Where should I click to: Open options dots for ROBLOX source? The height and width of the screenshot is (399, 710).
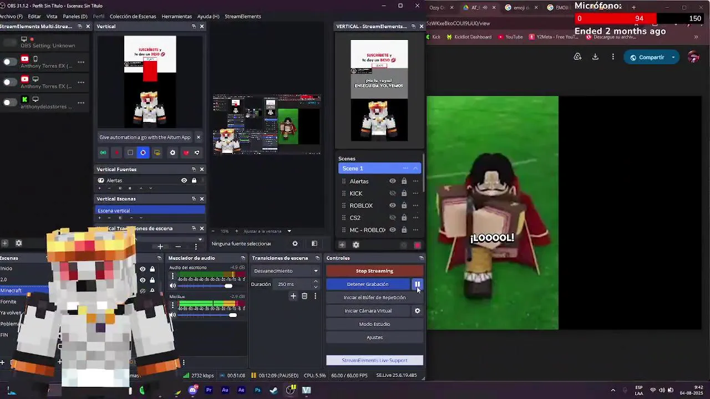click(415, 206)
